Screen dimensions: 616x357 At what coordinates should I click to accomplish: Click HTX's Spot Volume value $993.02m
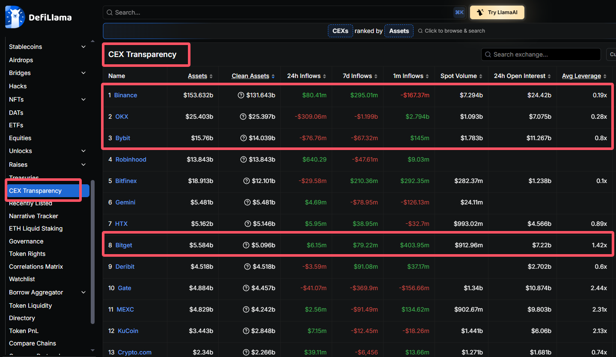point(468,224)
